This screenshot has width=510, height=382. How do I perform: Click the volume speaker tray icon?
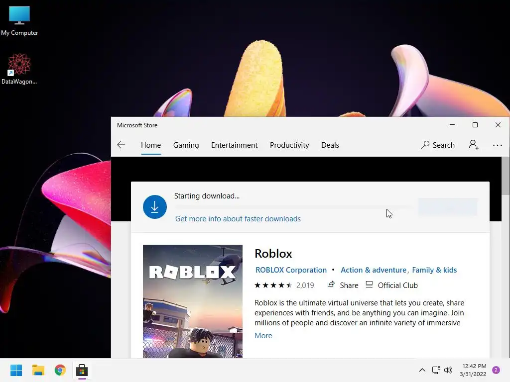(448, 370)
